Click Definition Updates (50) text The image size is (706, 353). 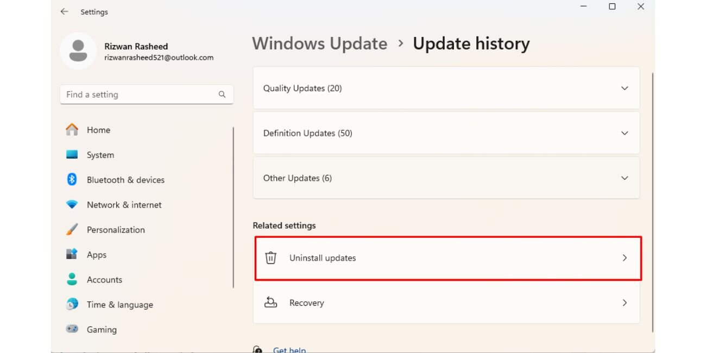(308, 133)
